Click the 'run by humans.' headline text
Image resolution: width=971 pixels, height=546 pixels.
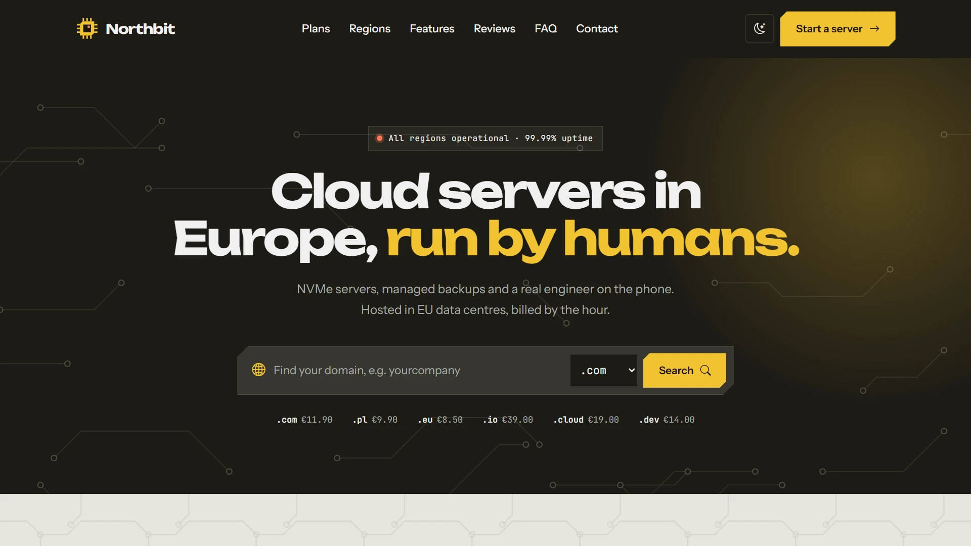tap(593, 240)
